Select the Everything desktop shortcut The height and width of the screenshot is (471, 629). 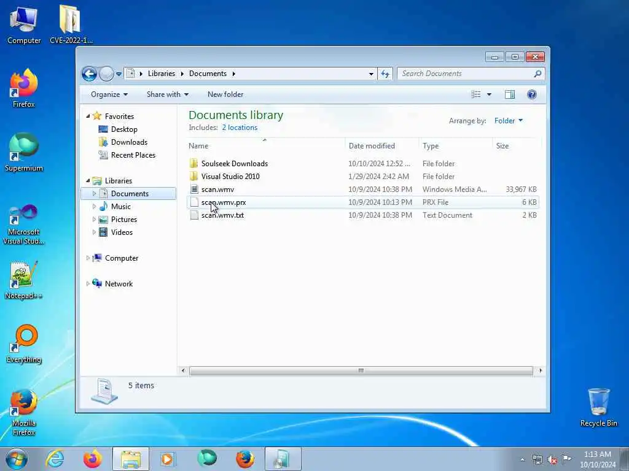click(x=24, y=343)
